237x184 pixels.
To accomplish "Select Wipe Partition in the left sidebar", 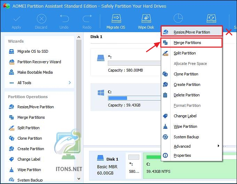I will click(29, 170).
